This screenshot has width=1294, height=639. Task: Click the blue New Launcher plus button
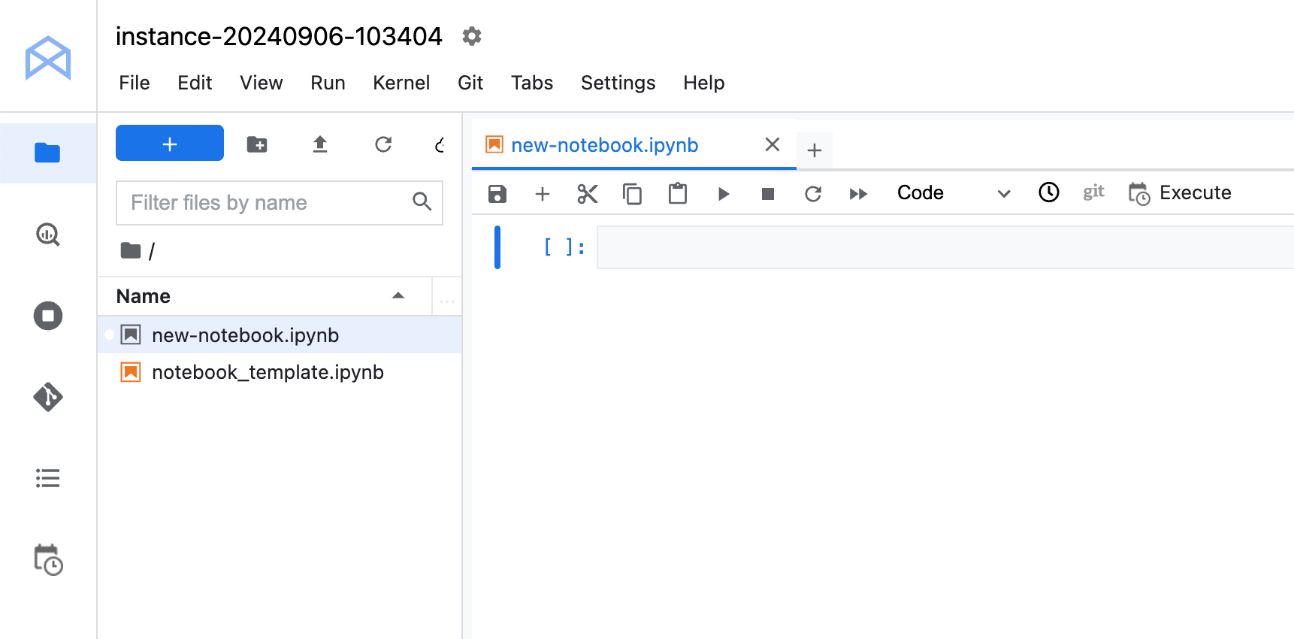170,143
